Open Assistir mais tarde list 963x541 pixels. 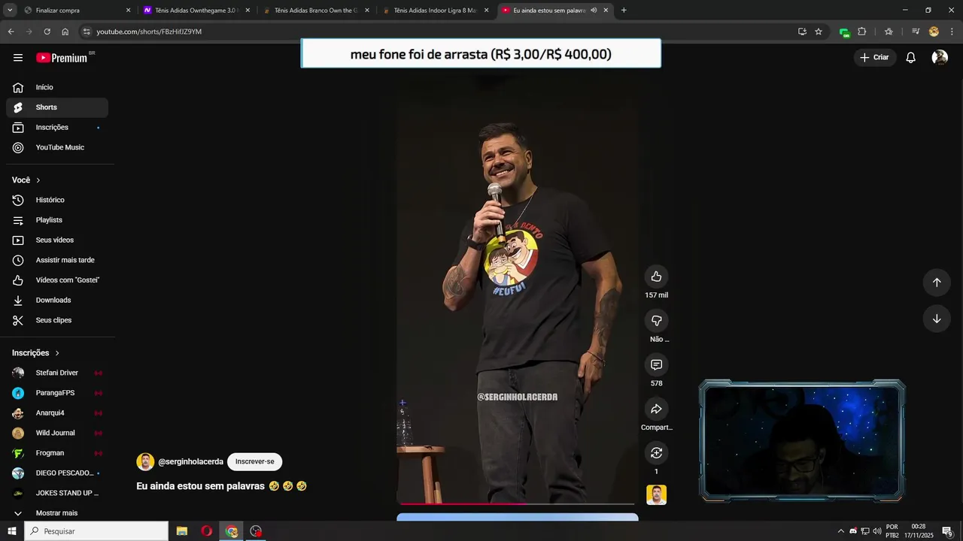coord(57,260)
